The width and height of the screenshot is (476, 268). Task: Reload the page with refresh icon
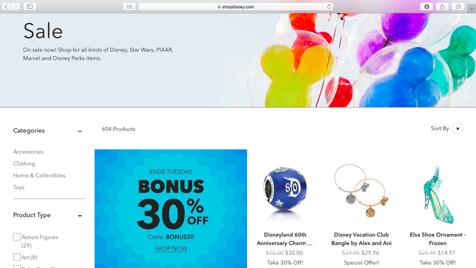pos(329,7)
